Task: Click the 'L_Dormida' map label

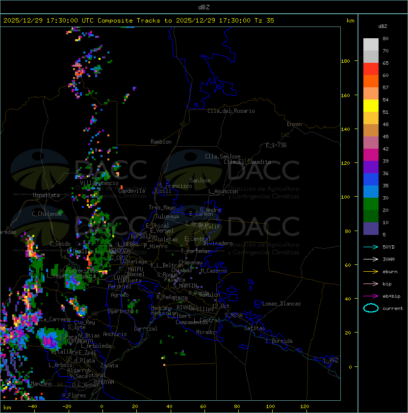Action: (x=279, y=341)
